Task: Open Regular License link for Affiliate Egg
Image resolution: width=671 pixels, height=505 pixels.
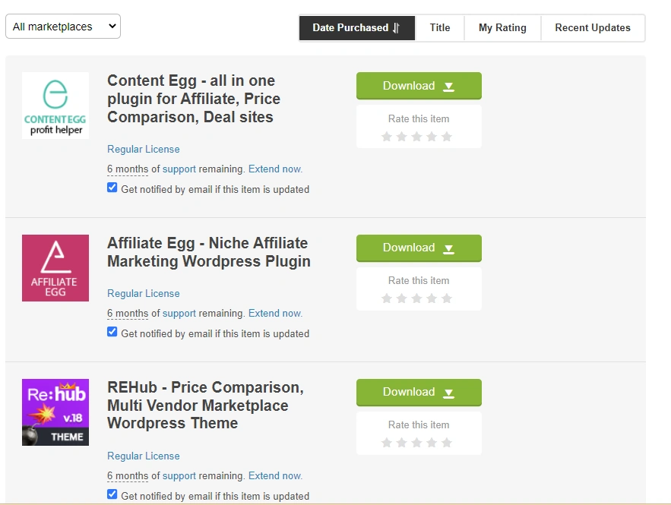Action: tap(144, 293)
